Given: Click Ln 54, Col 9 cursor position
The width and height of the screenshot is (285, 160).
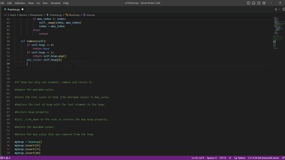Looking at the screenshot, I should (198, 158).
